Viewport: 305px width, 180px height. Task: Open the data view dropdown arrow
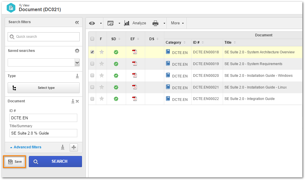pos(119,23)
